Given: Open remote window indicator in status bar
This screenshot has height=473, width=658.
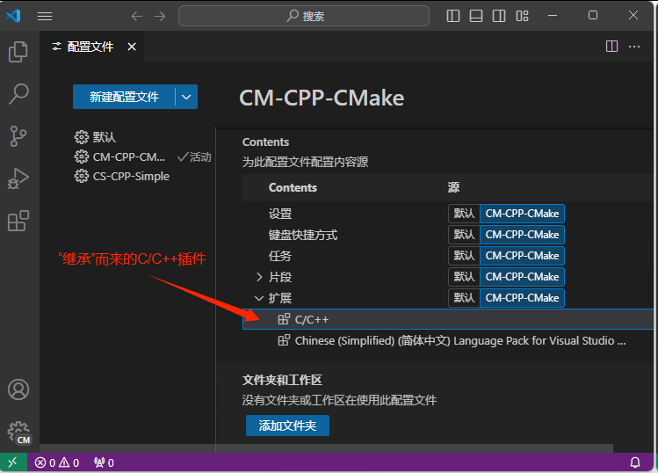Looking at the screenshot, I should point(13,462).
